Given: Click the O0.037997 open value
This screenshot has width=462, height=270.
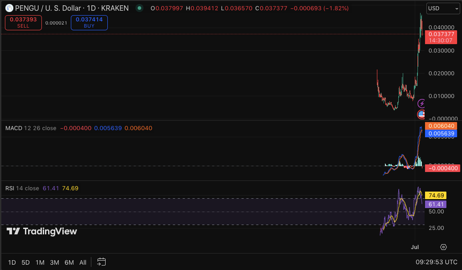Looking at the screenshot, I should click(x=167, y=8).
